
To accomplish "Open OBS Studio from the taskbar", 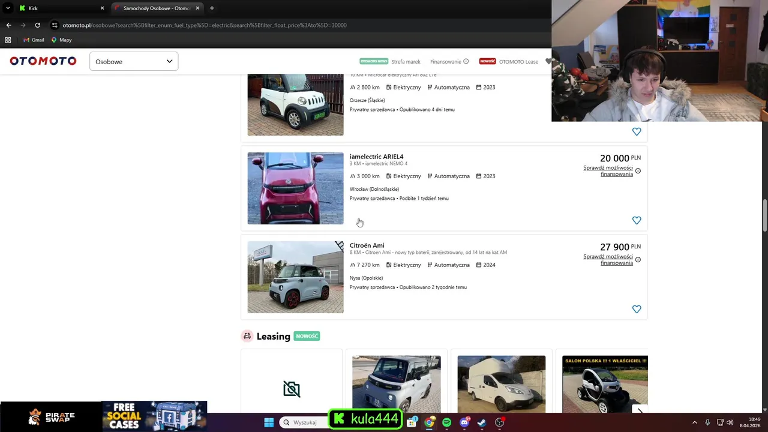I will [x=499, y=422].
